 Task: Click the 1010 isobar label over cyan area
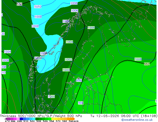38,7
